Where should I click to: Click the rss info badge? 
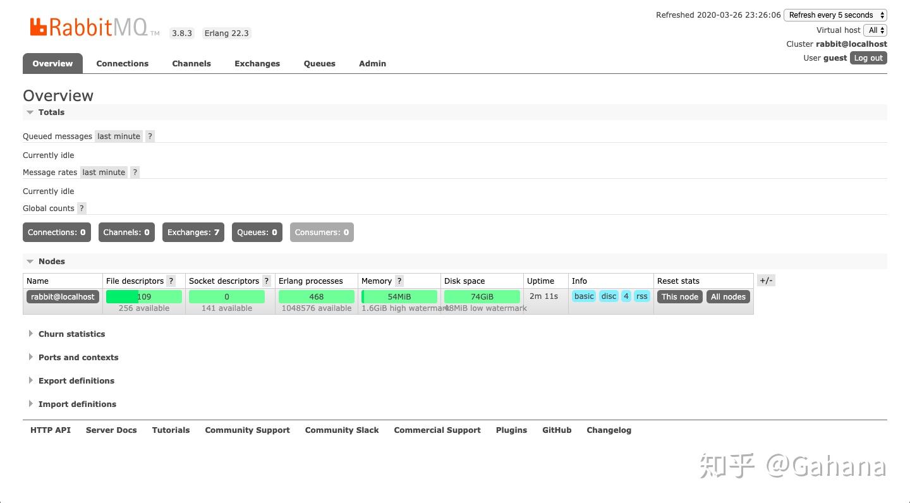point(641,296)
